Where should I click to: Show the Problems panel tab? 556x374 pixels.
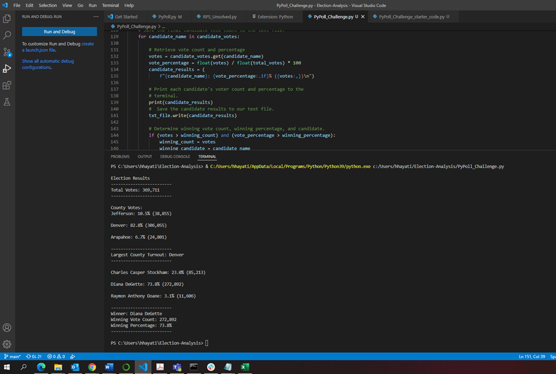coord(120,157)
